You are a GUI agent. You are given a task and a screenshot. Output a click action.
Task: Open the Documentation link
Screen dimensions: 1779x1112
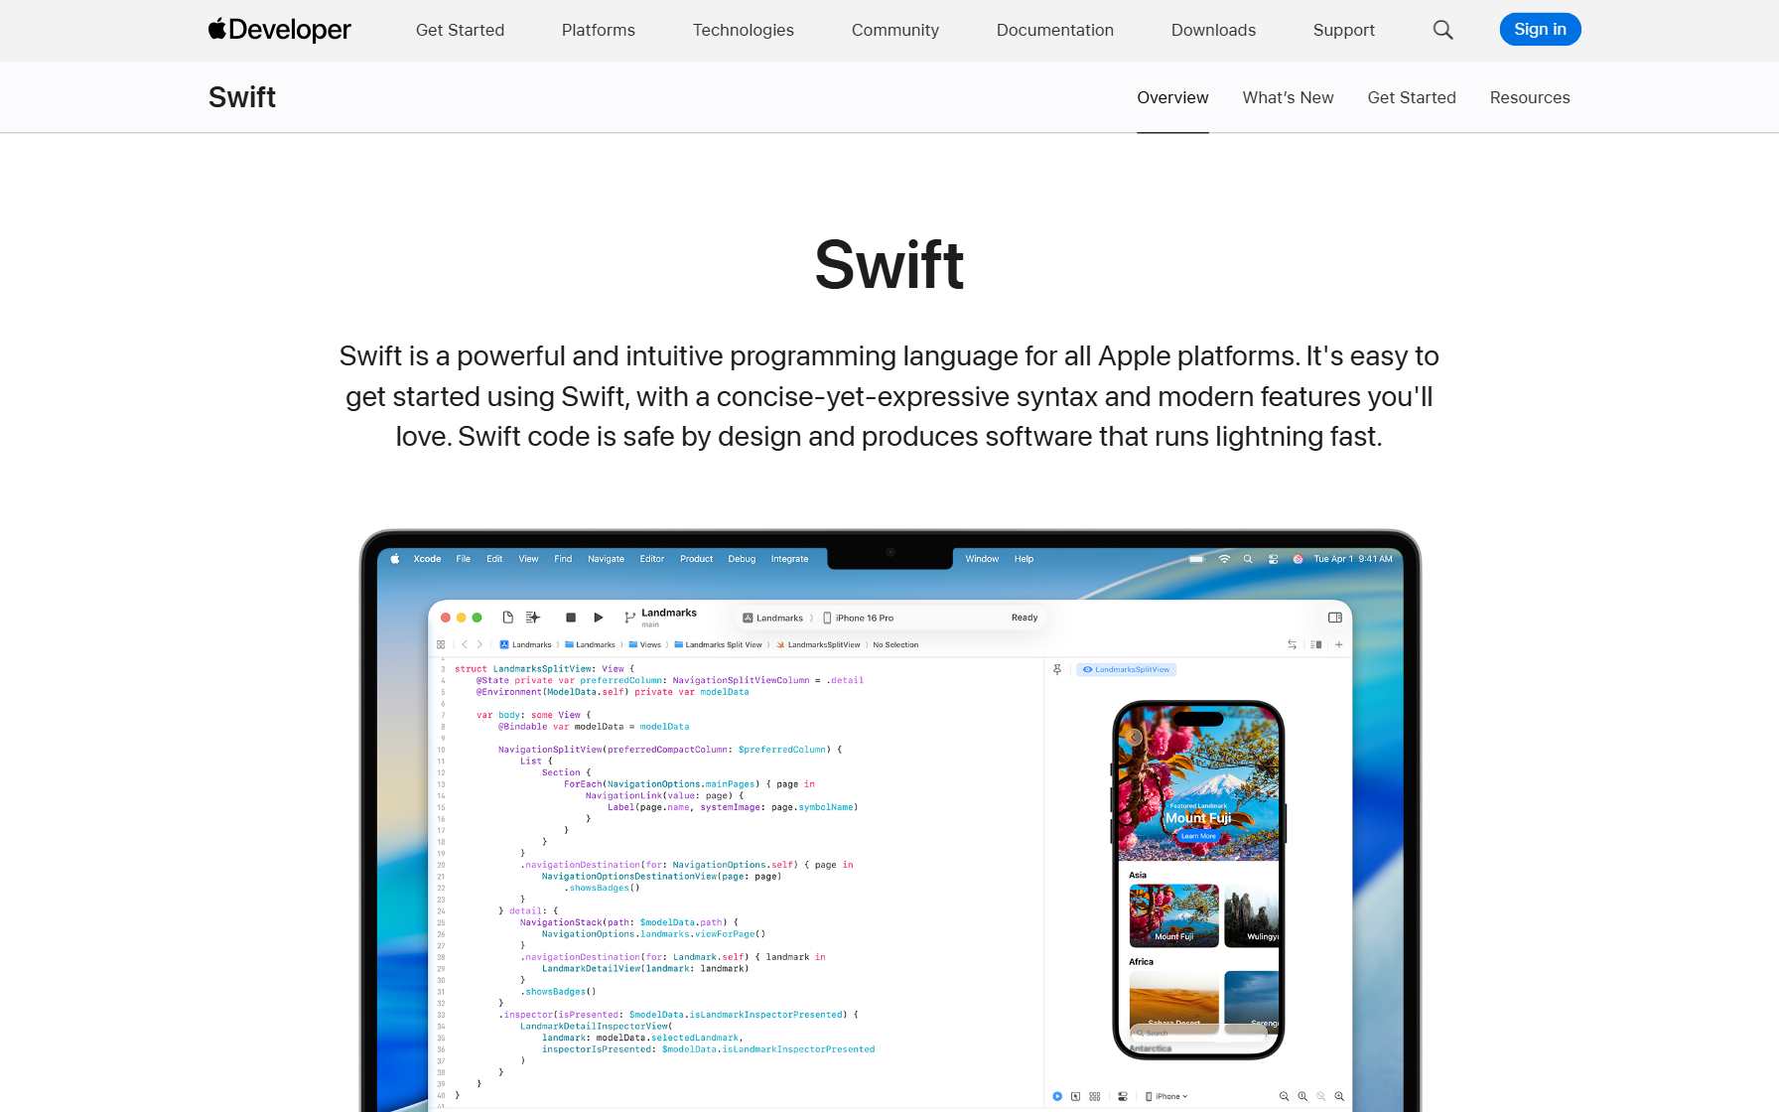[1055, 30]
